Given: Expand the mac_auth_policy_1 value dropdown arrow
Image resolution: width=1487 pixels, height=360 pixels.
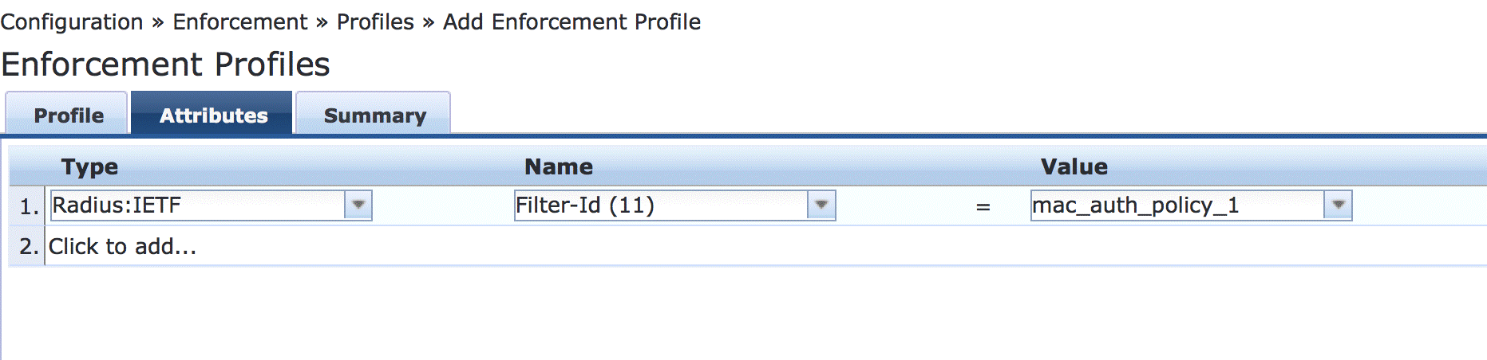Looking at the screenshot, I should point(1339,205).
